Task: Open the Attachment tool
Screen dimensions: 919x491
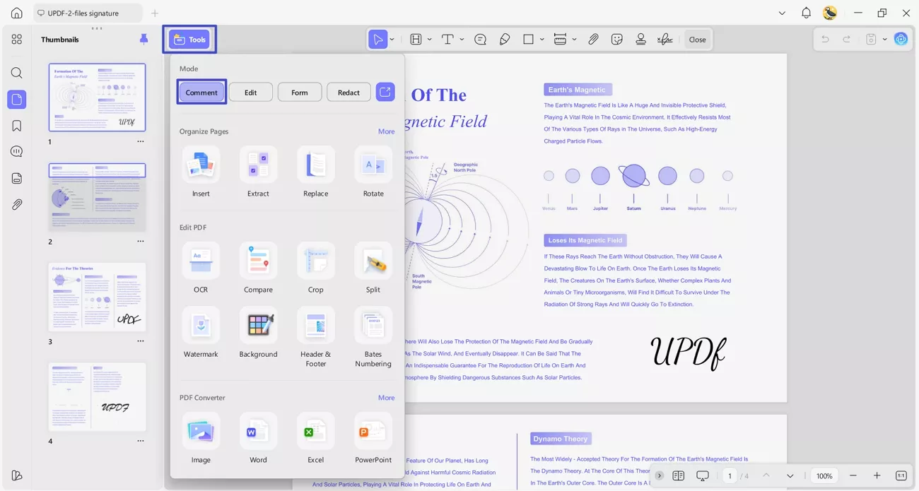Action: pyautogui.click(x=593, y=39)
